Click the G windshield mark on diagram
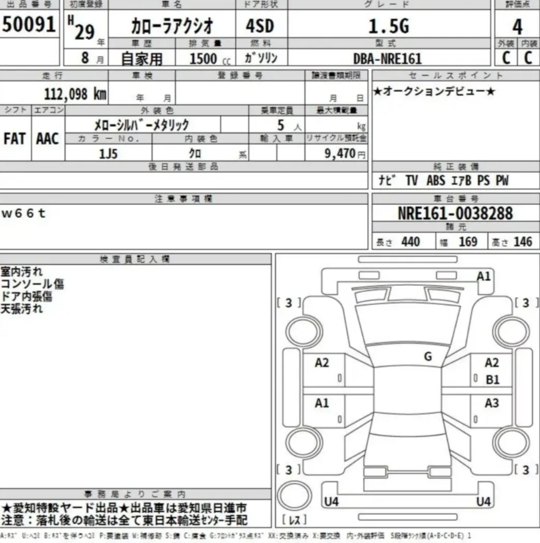This screenshot has width=540, height=543. point(428,356)
